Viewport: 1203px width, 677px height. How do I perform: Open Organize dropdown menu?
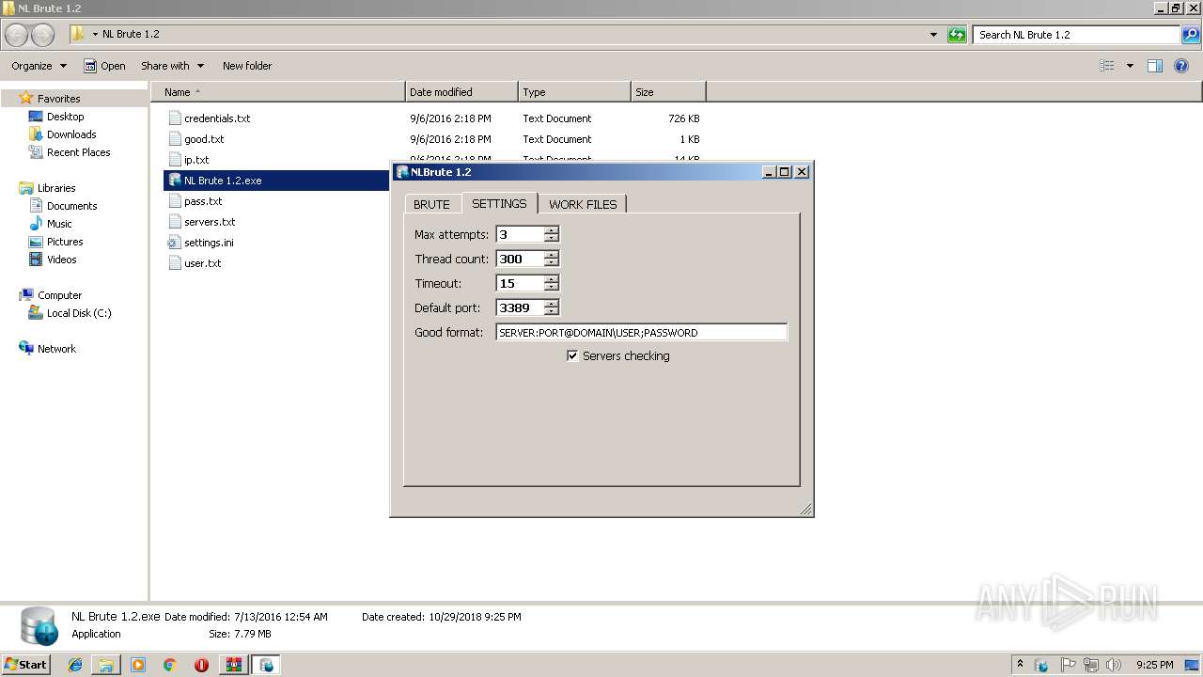[x=39, y=66]
